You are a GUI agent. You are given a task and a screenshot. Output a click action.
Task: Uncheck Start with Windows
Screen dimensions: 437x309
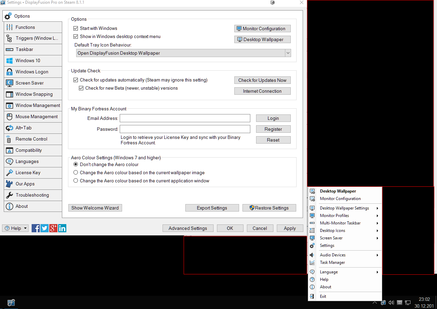point(76,29)
